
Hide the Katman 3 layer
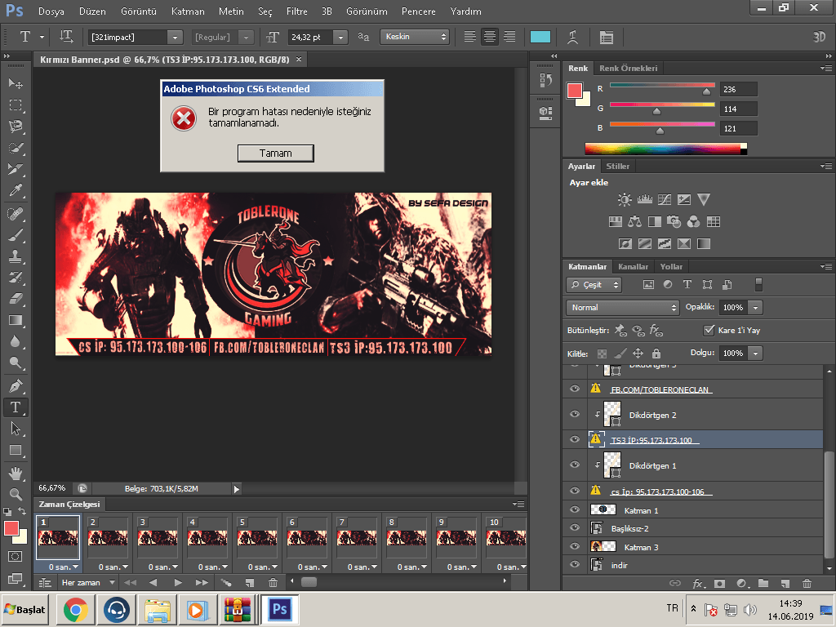pos(574,546)
